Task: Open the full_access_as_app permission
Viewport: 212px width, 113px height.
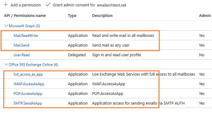Action: [x=28, y=74]
